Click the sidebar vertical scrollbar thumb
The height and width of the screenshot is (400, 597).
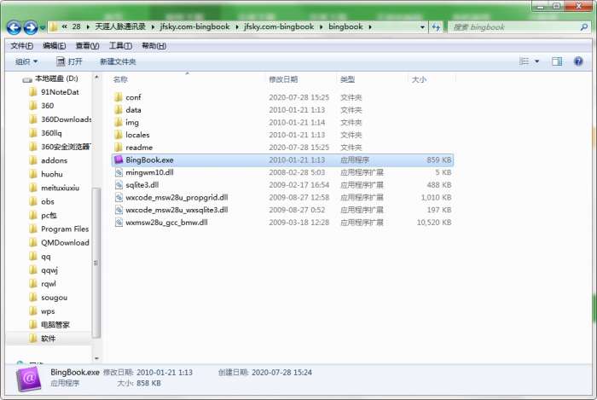click(96, 263)
